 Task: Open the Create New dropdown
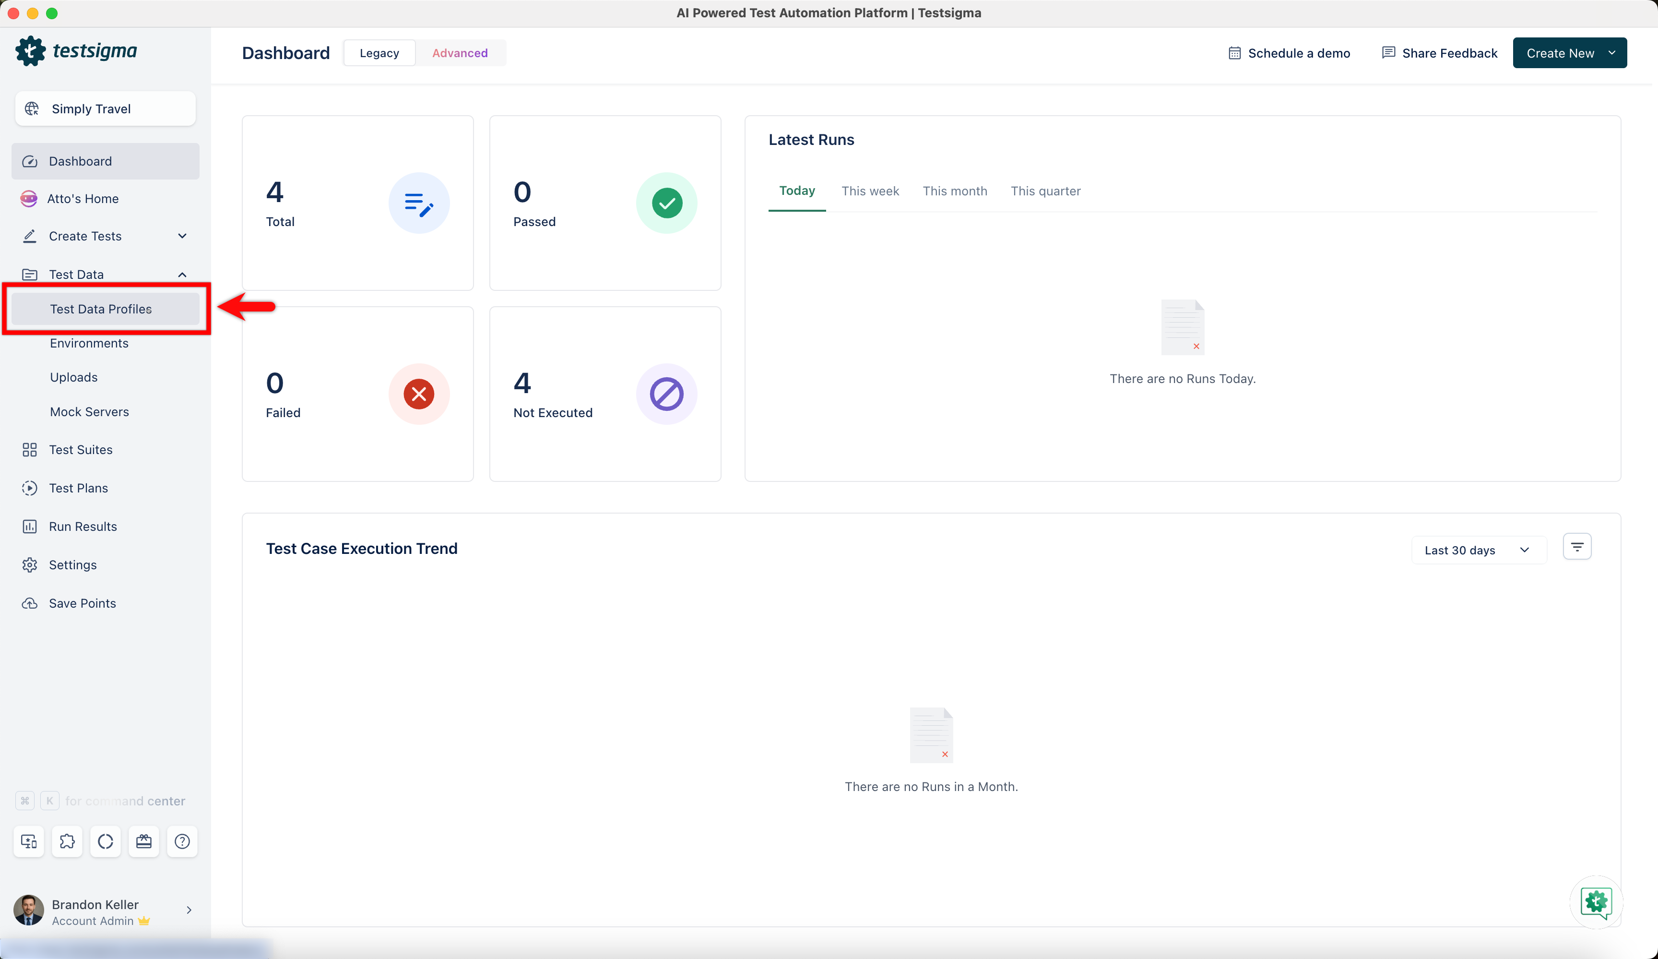coord(1570,53)
